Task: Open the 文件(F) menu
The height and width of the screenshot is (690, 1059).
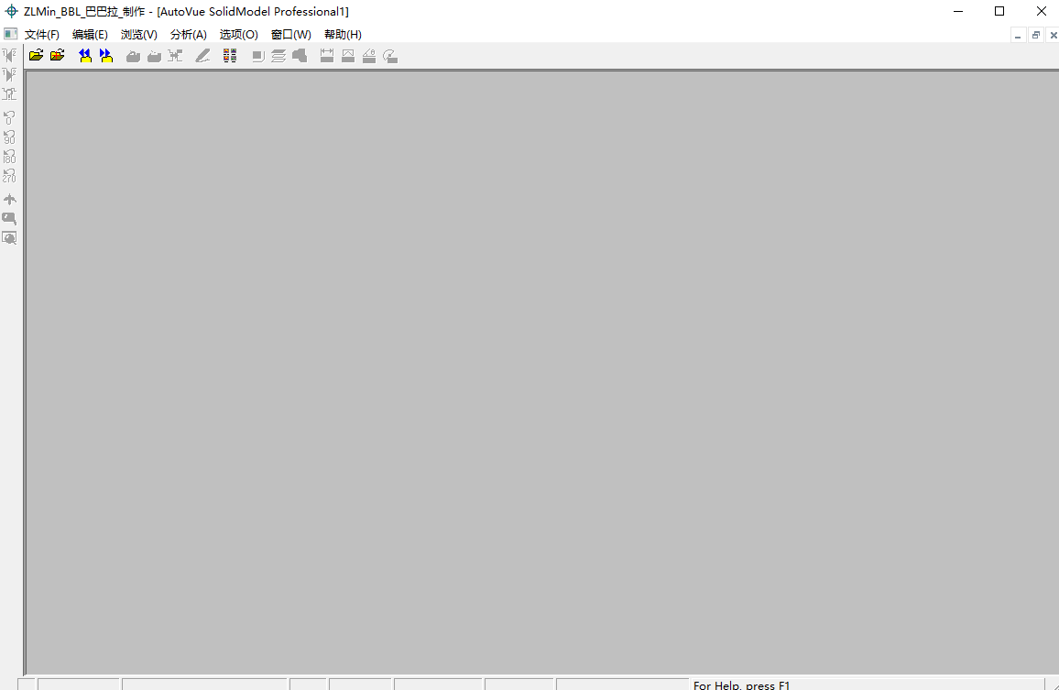Action: pyautogui.click(x=42, y=35)
